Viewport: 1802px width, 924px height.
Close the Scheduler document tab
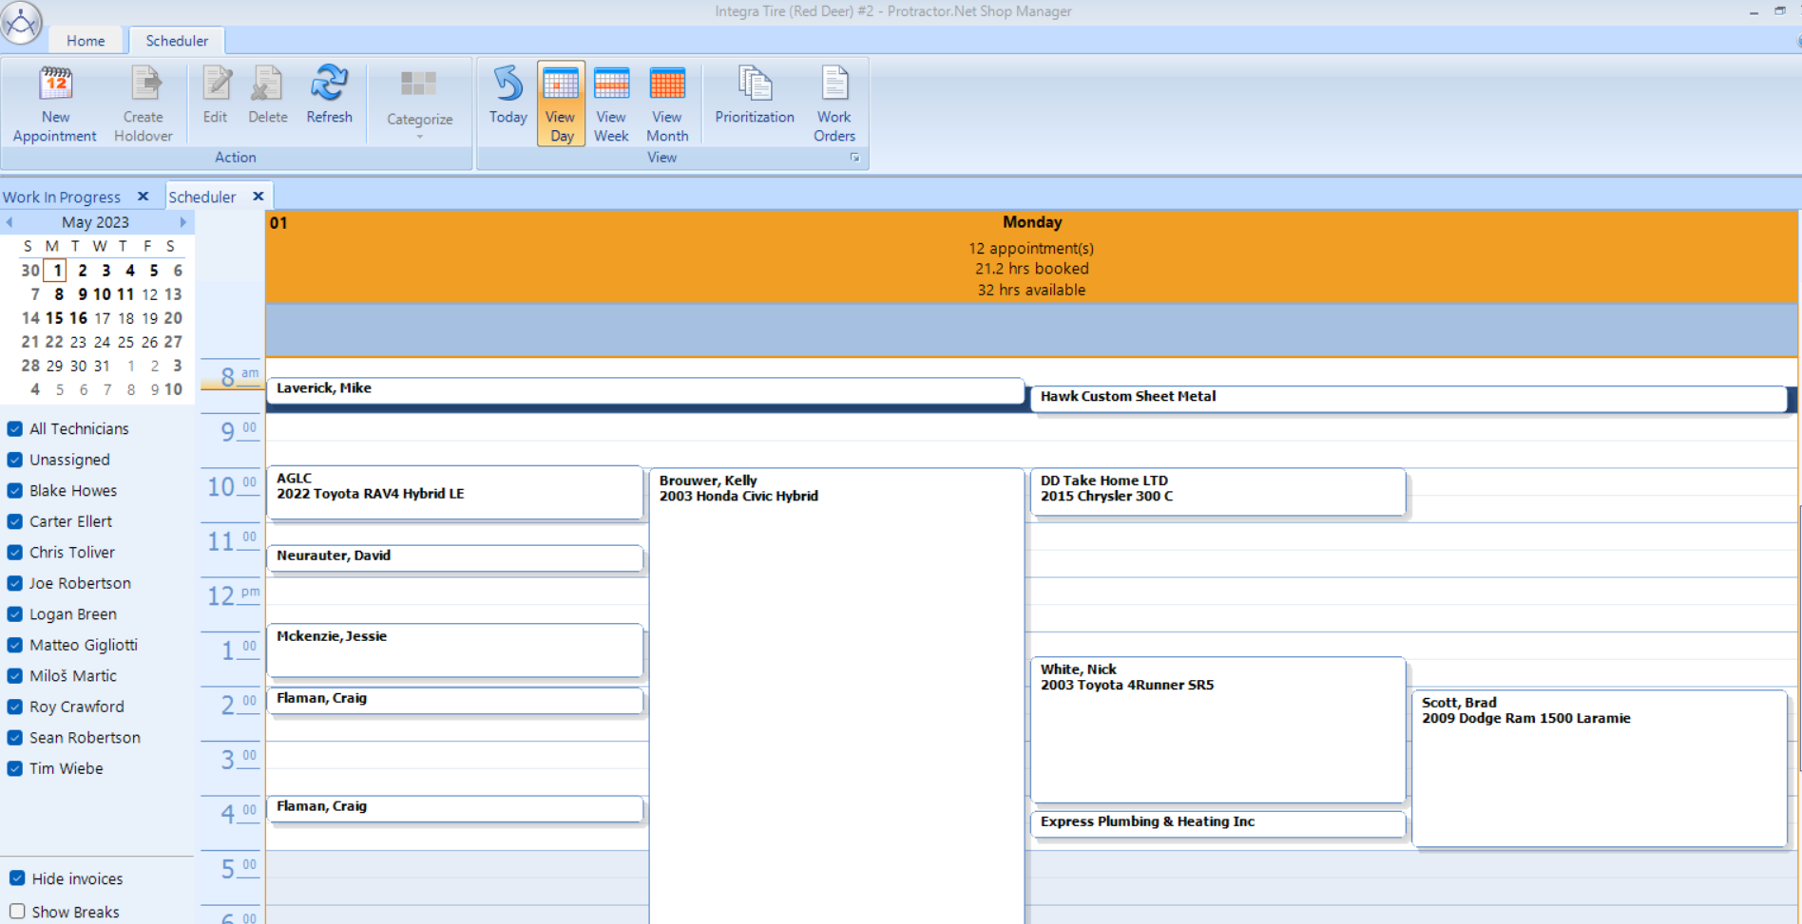[259, 197]
